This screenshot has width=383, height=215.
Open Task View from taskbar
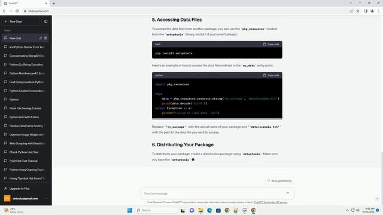pos(183,210)
